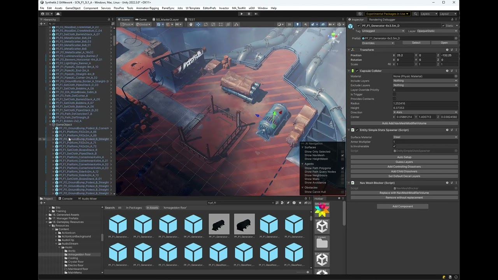Click the Add Component button
The width and height of the screenshot is (498, 280).
[403, 206]
